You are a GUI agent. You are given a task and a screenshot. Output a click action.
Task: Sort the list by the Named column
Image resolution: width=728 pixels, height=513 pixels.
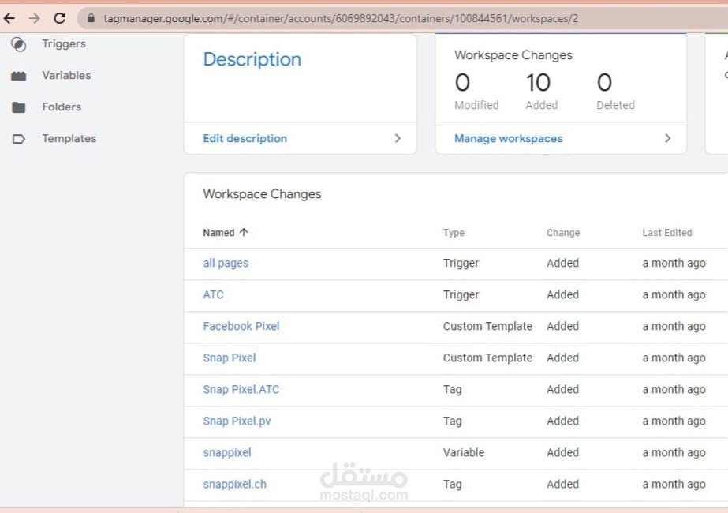(x=218, y=233)
